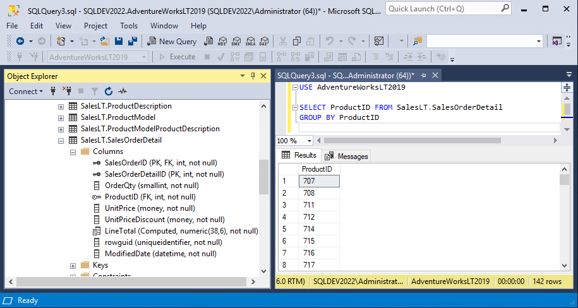Expand the Keys folder
Viewport: 578px width, 308px height.
click(73, 266)
